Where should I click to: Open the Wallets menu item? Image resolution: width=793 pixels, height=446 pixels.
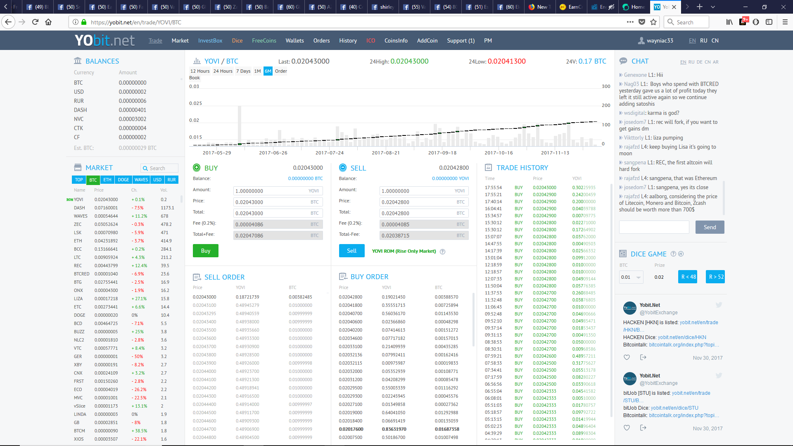tap(294, 40)
